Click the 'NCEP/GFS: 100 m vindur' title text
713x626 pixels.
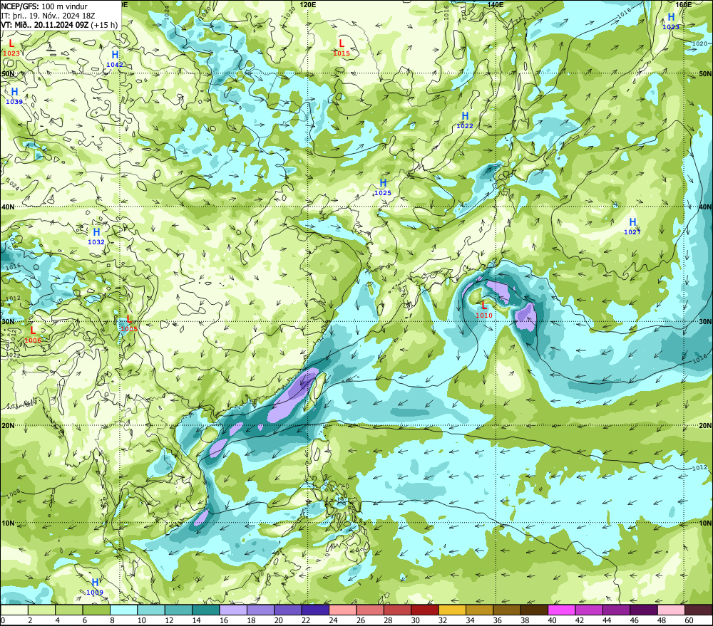pyautogui.click(x=44, y=6)
